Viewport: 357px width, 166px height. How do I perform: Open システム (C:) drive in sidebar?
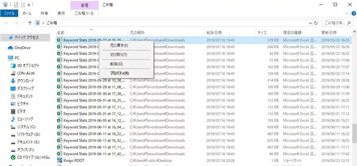[x=26, y=127]
